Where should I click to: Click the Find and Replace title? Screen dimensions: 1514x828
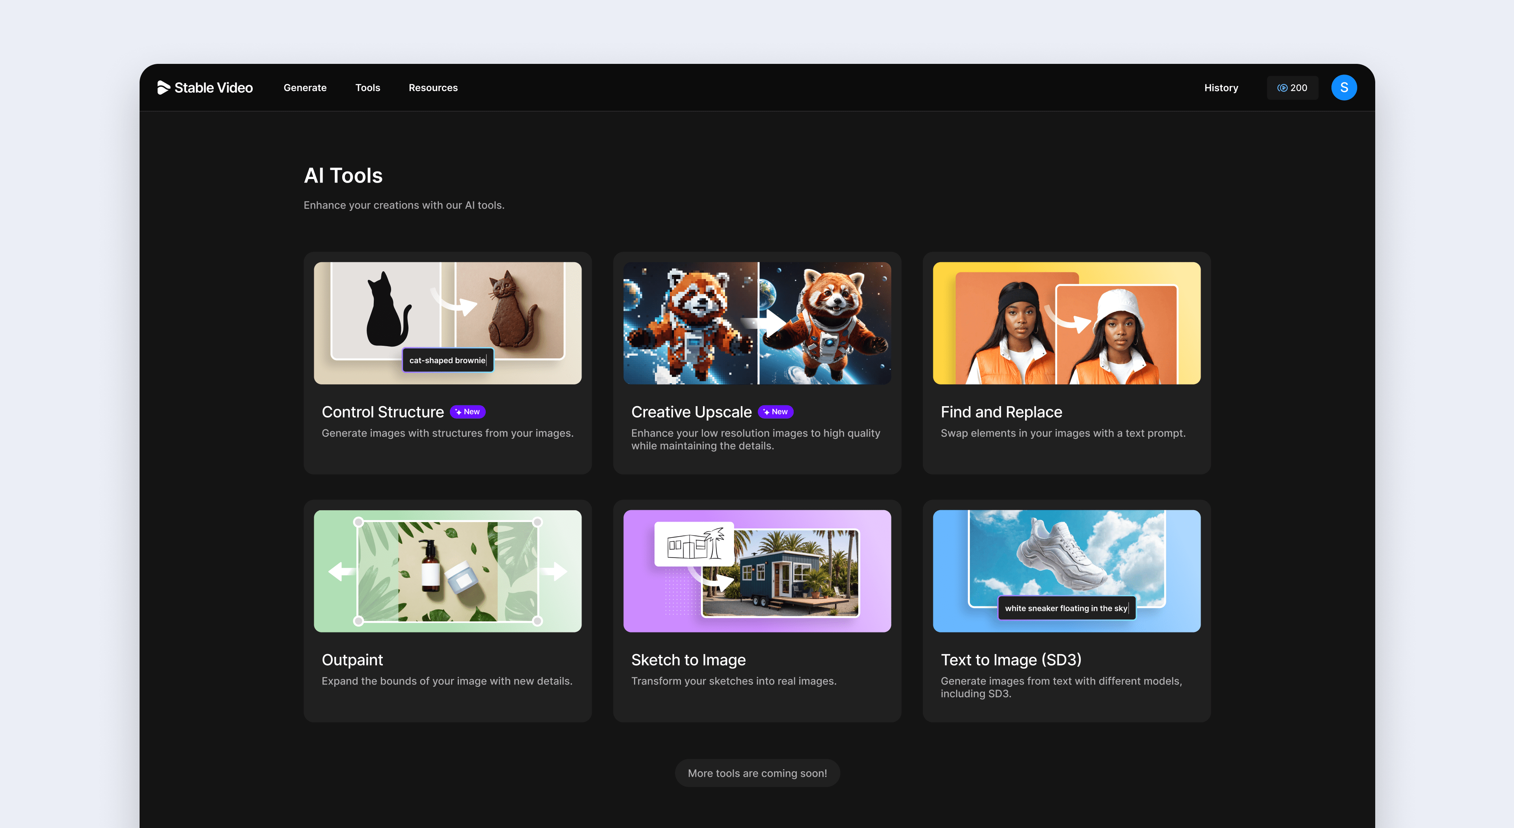(1001, 412)
